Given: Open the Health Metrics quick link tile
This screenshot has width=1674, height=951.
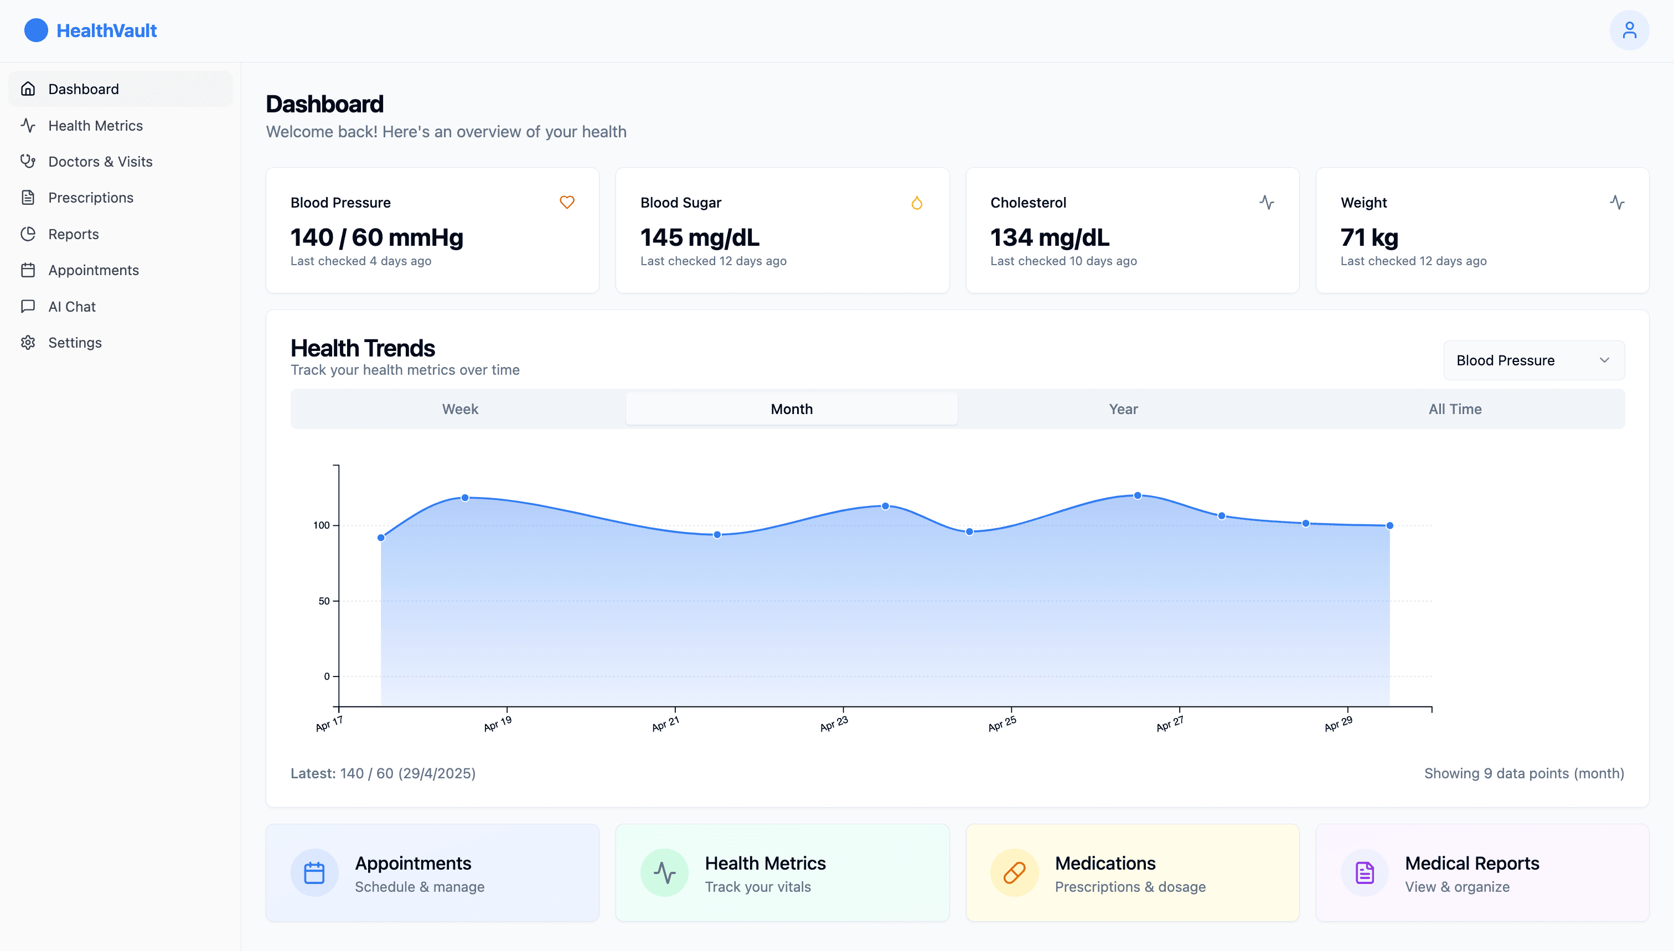Looking at the screenshot, I should tap(782, 872).
